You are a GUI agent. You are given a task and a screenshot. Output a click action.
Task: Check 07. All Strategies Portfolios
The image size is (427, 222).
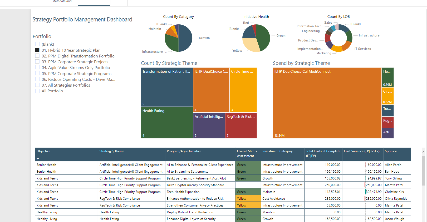[x=37, y=85]
